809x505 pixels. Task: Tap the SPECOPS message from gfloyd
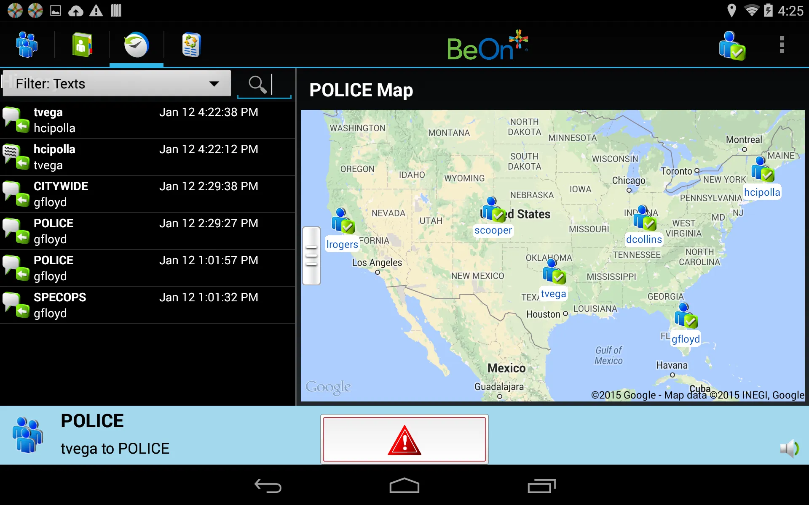147,305
